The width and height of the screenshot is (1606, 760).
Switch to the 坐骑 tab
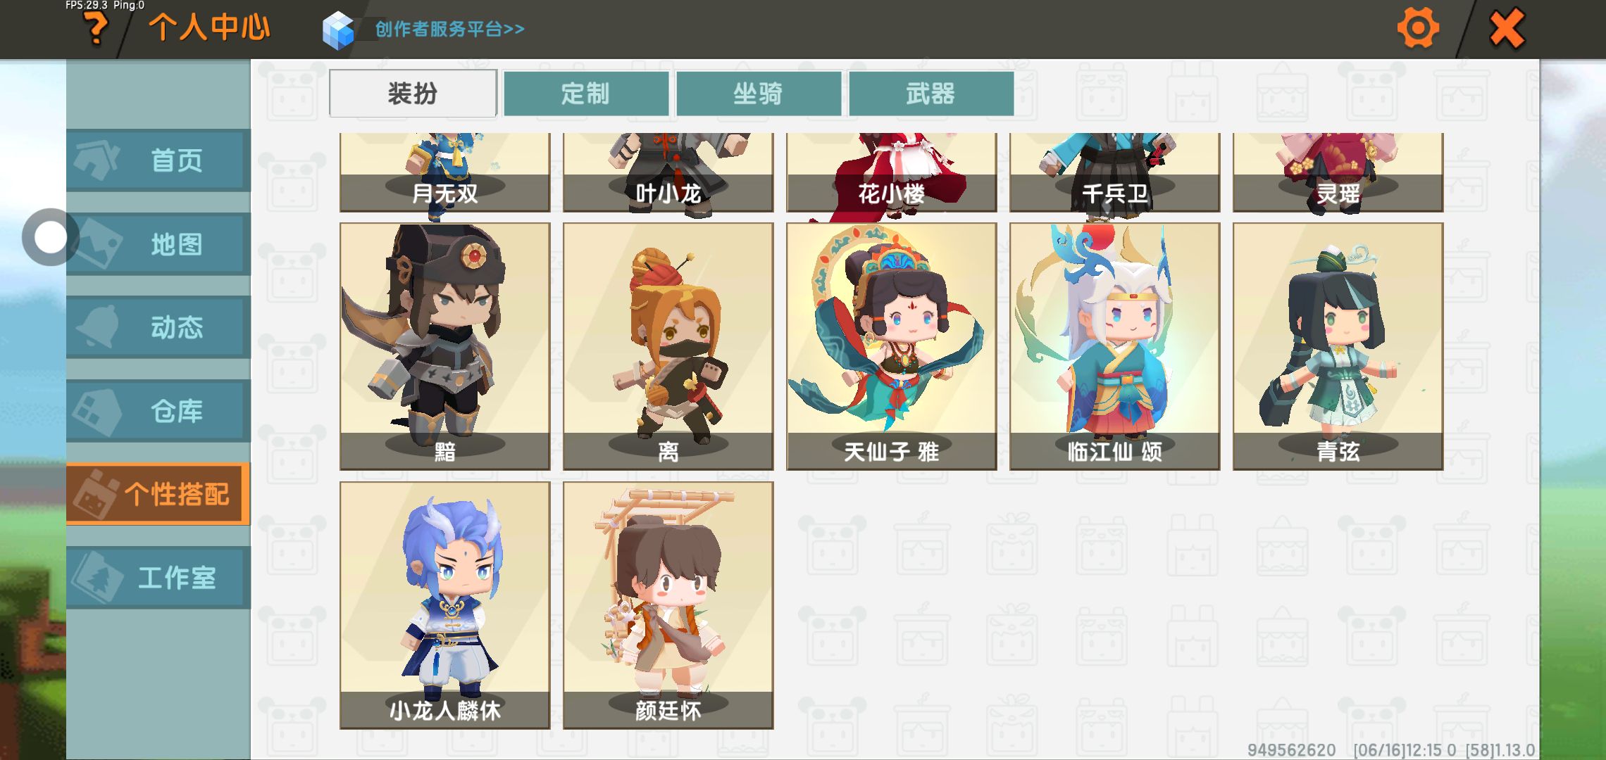tap(759, 94)
